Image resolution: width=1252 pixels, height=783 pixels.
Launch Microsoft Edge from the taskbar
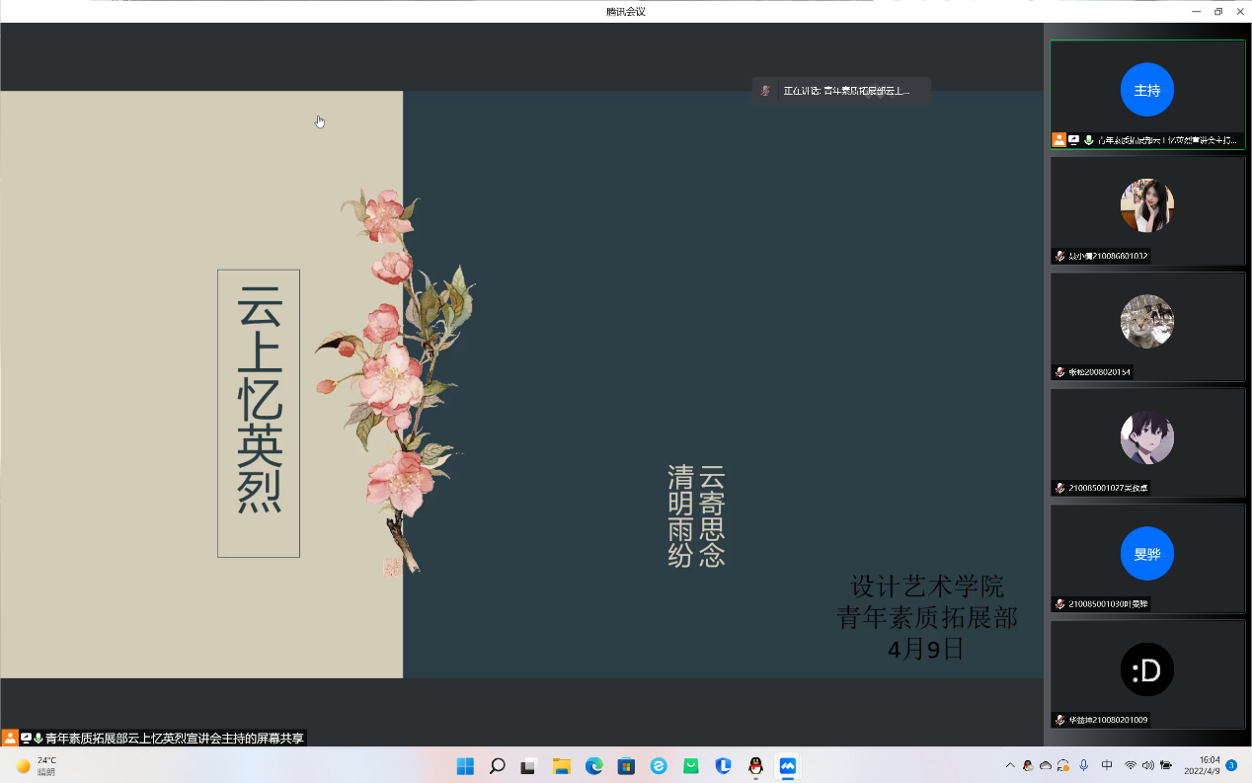point(593,766)
